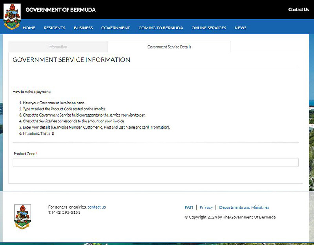
Task: Open the Privacy footer link
Action: click(x=206, y=207)
